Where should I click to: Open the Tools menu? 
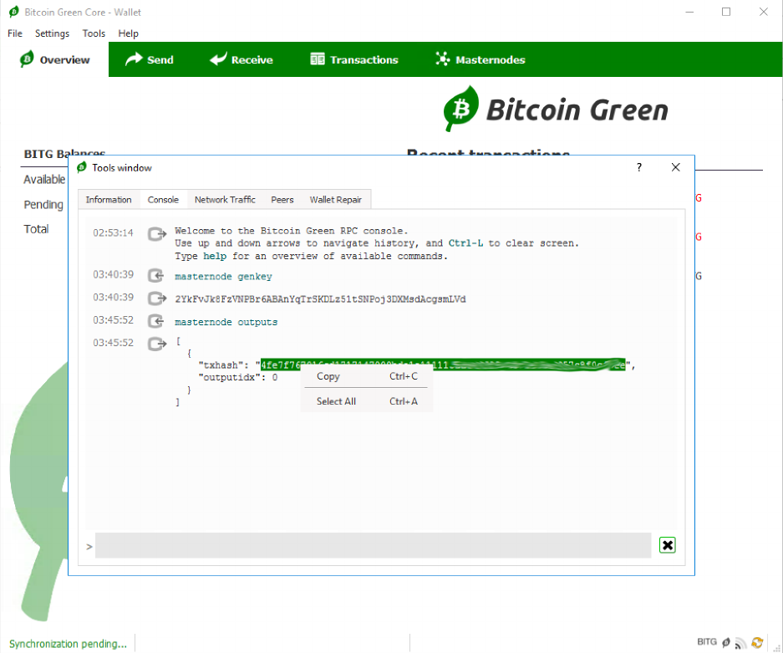pos(94,33)
